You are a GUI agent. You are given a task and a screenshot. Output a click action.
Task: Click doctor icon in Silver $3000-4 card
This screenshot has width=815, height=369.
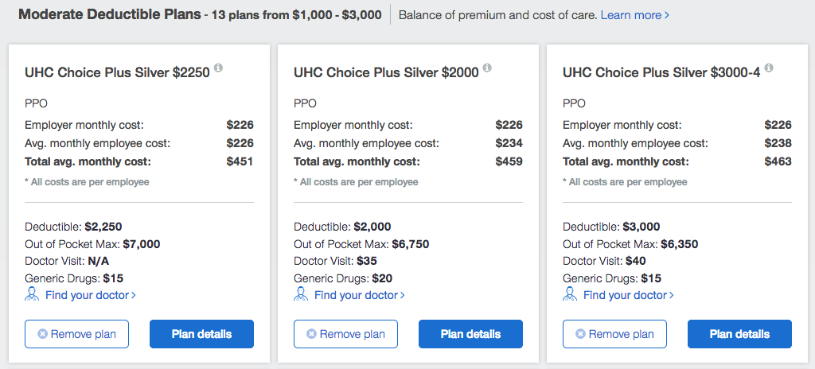[570, 295]
